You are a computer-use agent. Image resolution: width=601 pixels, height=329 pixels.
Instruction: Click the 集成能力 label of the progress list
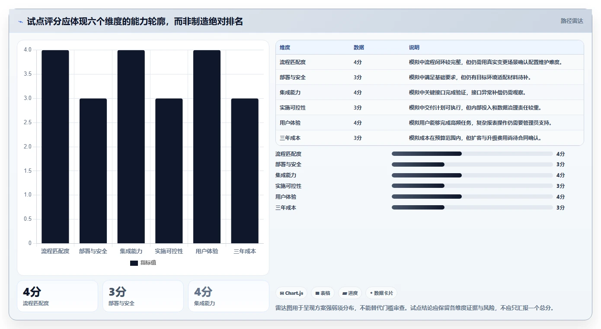[286, 175]
